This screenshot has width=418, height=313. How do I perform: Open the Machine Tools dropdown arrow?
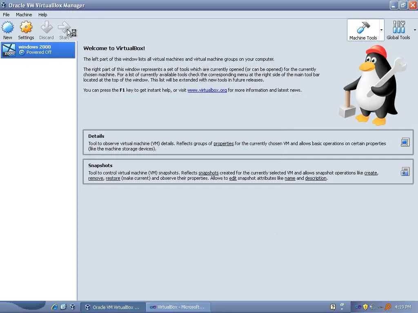point(382,30)
